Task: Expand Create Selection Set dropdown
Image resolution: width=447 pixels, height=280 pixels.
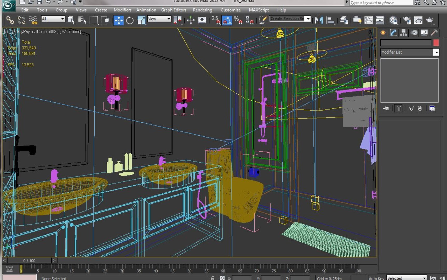Action: point(308,19)
